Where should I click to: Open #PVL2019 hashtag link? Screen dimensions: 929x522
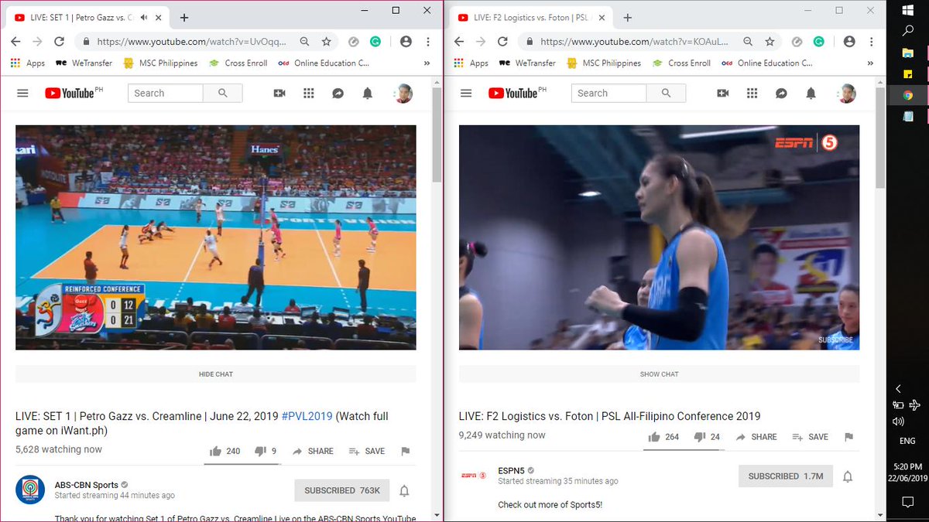click(307, 416)
